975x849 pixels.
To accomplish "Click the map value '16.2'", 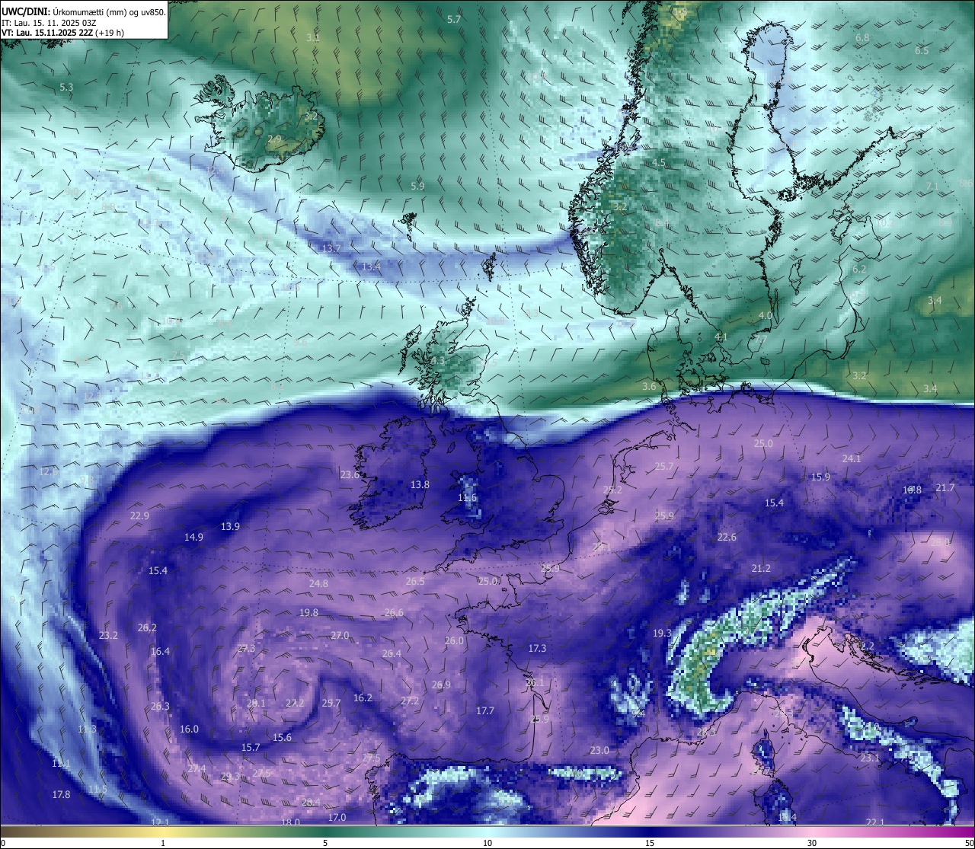I will (x=363, y=697).
